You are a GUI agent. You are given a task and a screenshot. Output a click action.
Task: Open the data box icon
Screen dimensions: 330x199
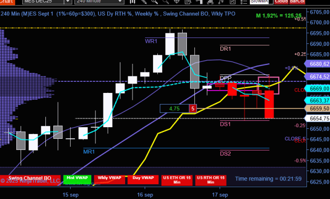click(188, 2)
